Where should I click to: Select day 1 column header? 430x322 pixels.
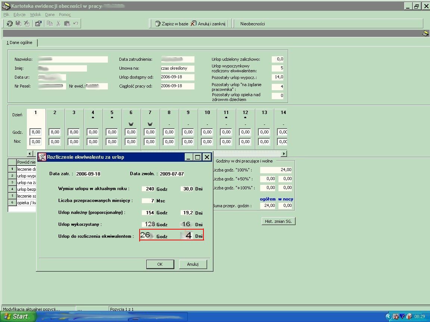coord(36,113)
